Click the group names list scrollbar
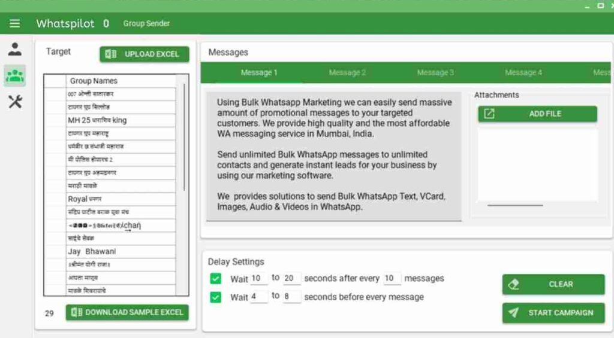This screenshot has width=614, height=338. click(x=183, y=138)
